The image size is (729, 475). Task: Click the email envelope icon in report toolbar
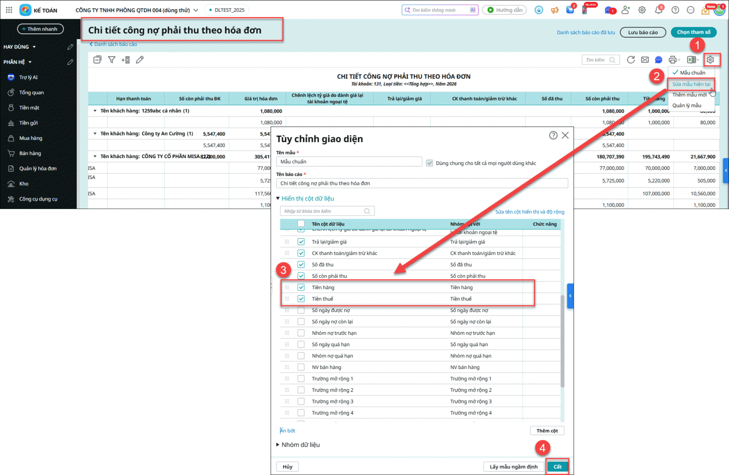click(x=645, y=60)
